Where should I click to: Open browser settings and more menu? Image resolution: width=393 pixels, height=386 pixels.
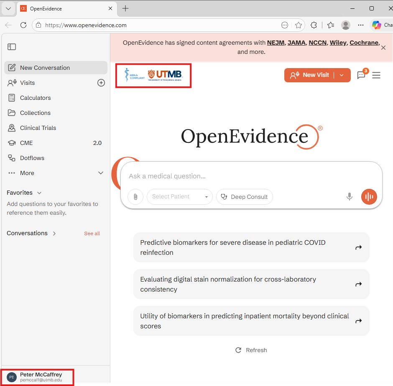(361, 25)
